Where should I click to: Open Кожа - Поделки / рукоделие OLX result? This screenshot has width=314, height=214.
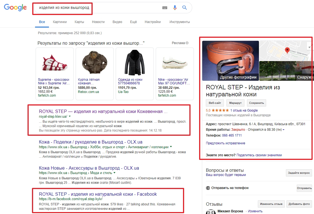coord(90,142)
